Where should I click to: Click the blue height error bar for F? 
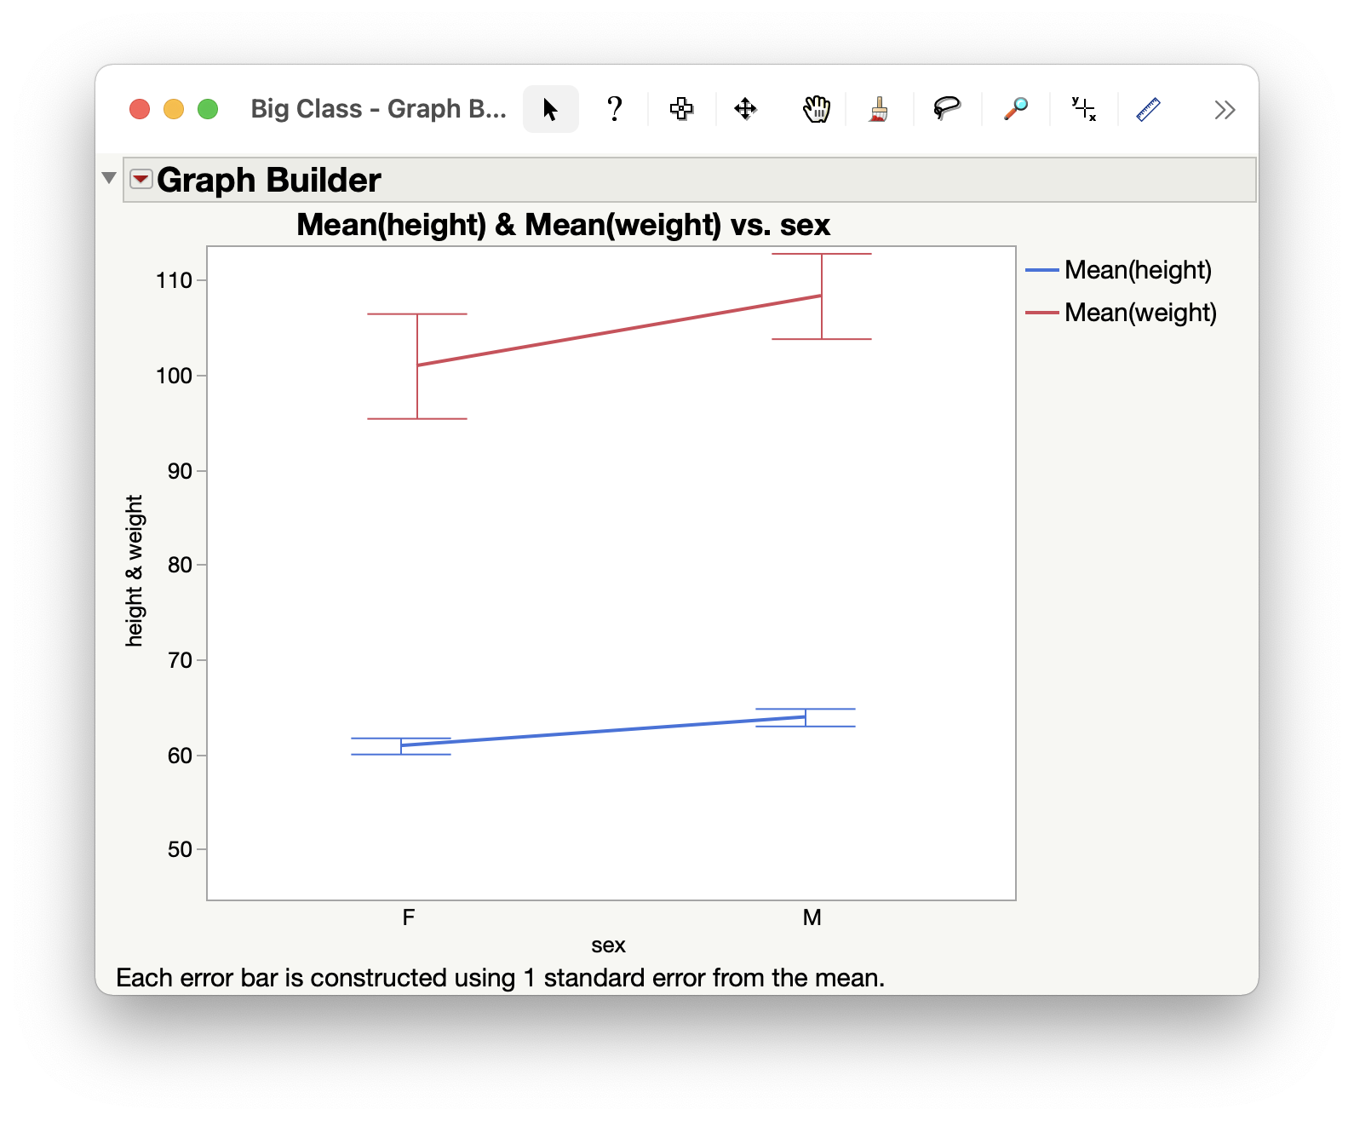(x=401, y=746)
